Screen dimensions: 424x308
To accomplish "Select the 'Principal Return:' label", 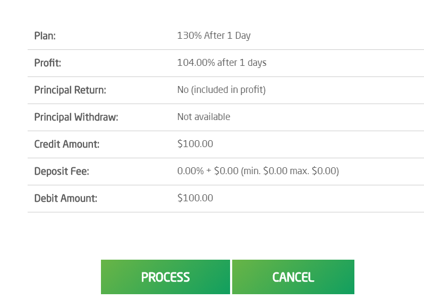I will click(x=70, y=90).
